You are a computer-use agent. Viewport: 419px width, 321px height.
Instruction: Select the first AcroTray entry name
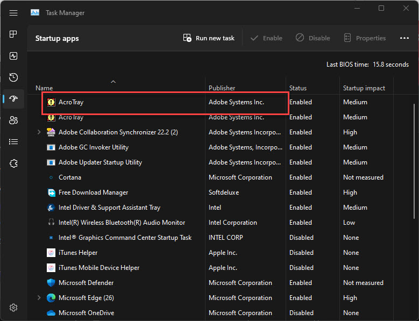[71, 102]
